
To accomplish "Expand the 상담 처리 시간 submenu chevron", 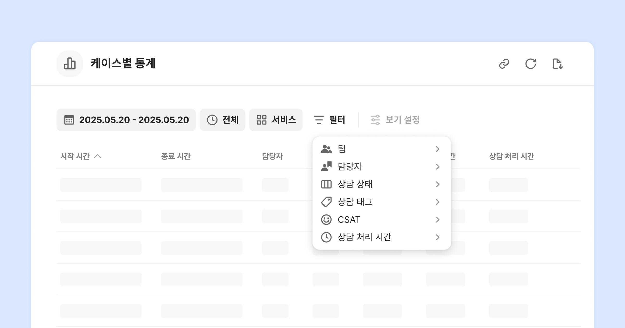I will [x=438, y=237].
